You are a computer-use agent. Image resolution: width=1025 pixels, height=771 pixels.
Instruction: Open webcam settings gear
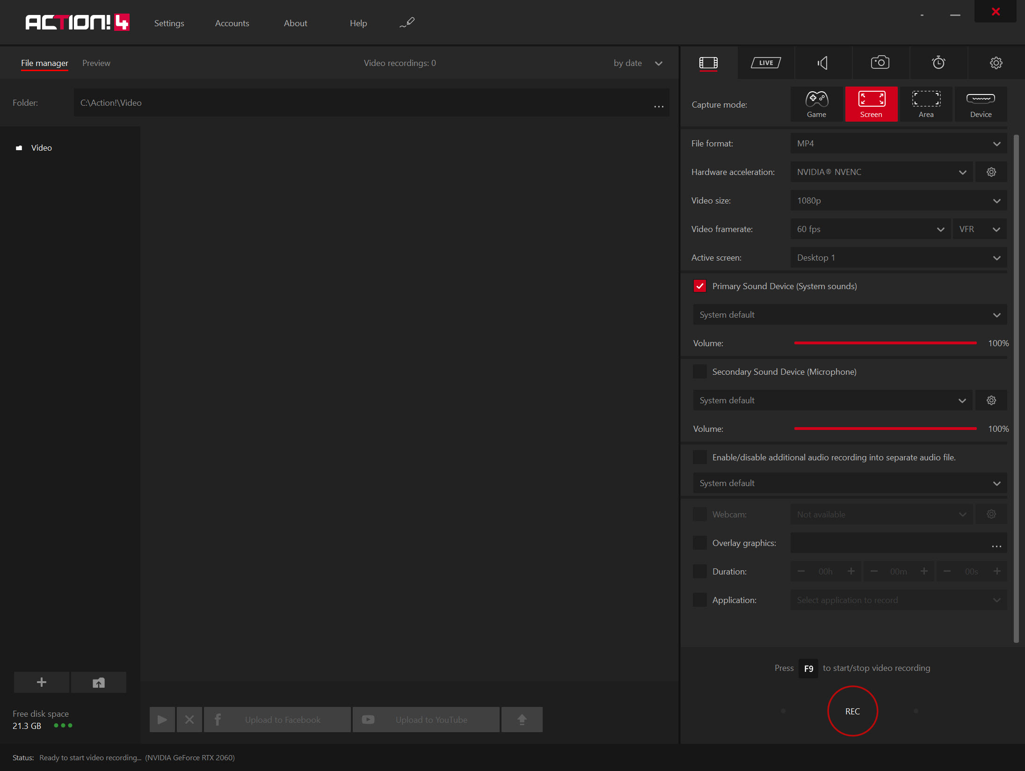[x=991, y=514]
